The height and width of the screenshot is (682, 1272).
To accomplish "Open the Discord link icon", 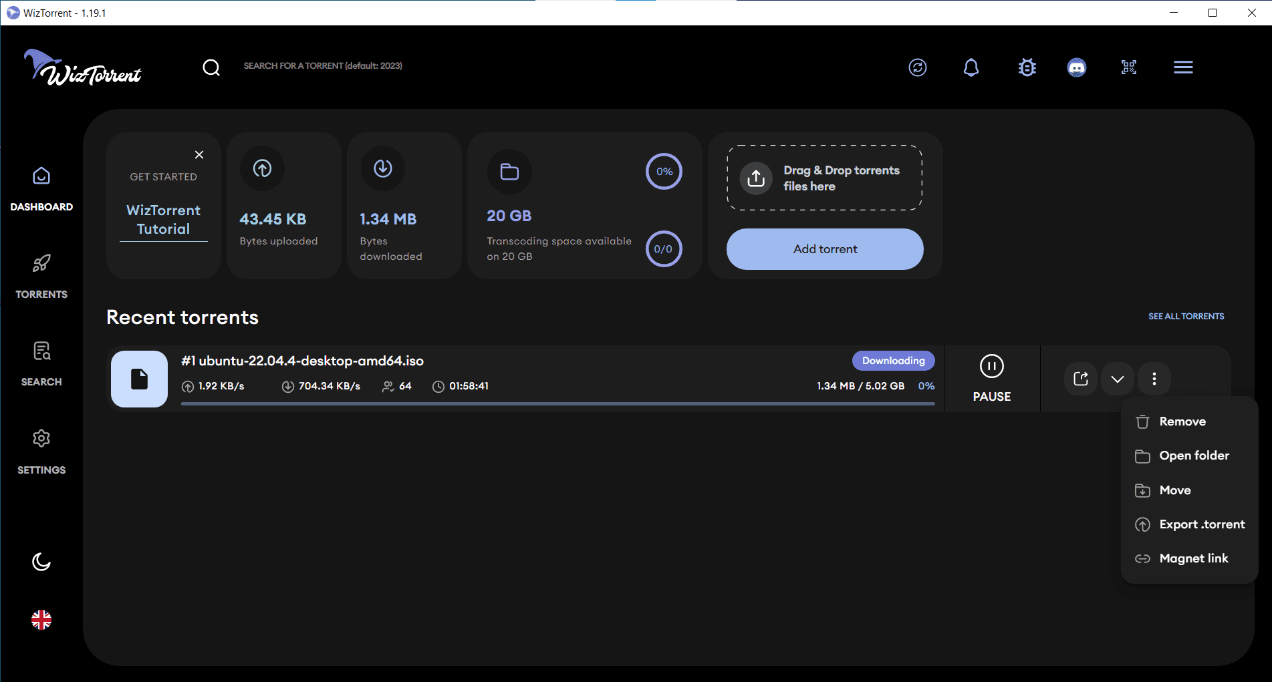I will click(1077, 67).
